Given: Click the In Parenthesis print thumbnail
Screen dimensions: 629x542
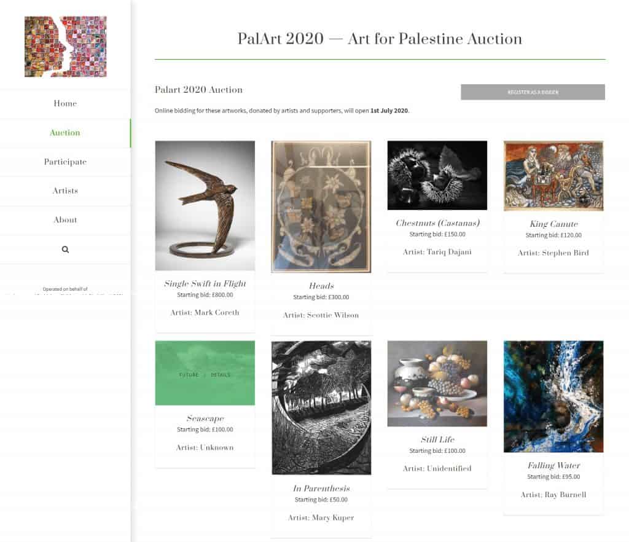Looking at the screenshot, I should point(321,407).
